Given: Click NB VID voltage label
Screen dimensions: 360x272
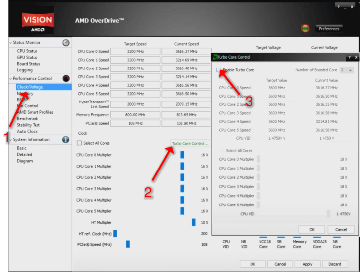Looking at the screenshot, I should click(x=244, y=244).
